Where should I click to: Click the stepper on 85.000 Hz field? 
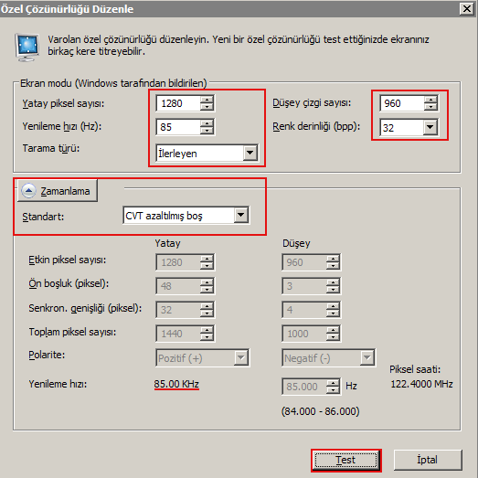pos(333,387)
